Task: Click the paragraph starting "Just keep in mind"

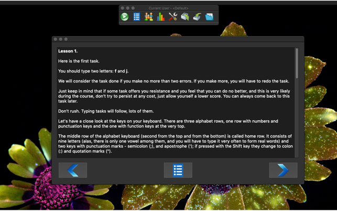Action: pos(174,96)
